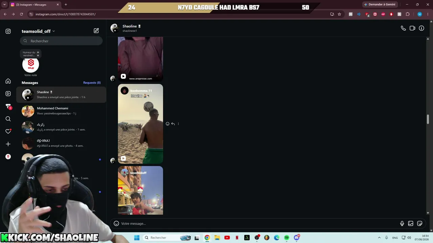Screen dimensions: 433x243
Task: Open message Requests (8)
Action: pyautogui.click(x=92, y=83)
